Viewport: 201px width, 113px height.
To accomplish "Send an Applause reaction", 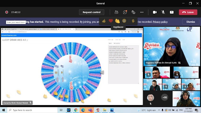I will [117, 21].
